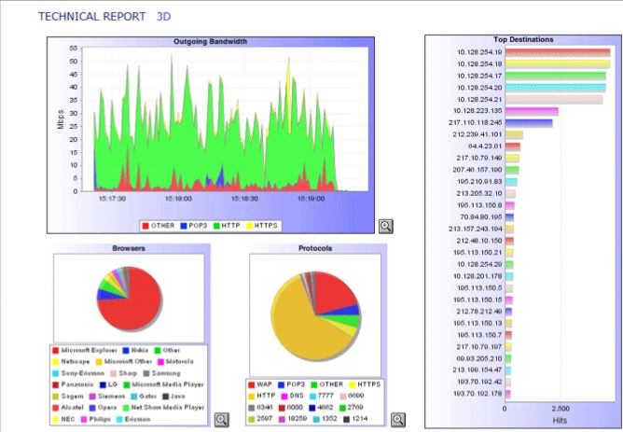The image size is (623, 432).
Task: Click the Outgoing Bandwidth chart title
Action: tap(210, 41)
